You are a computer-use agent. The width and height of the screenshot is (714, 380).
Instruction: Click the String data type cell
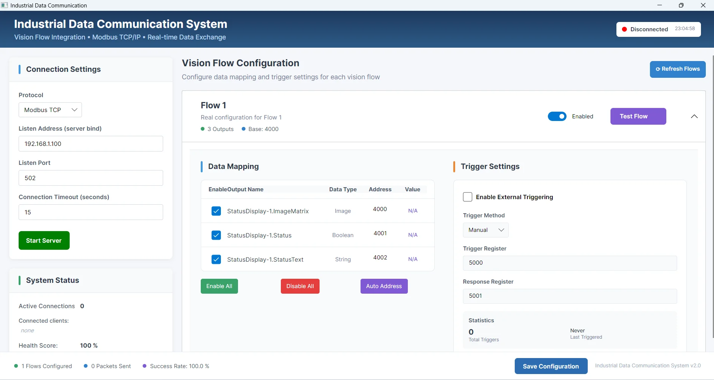pyautogui.click(x=343, y=259)
